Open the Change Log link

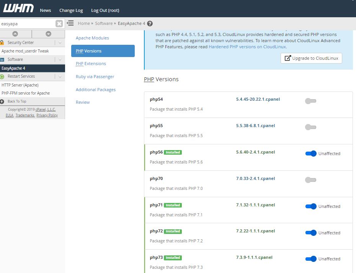(71, 10)
